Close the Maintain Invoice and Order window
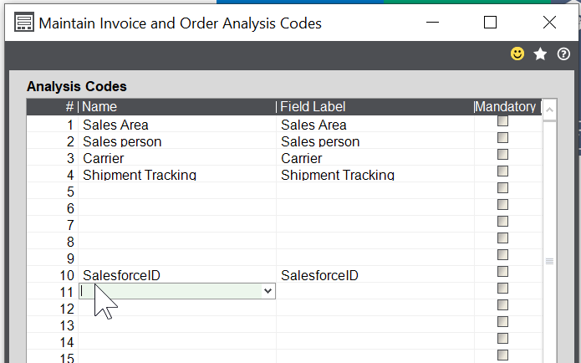This screenshot has height=363, width=581. pyautogui.click(x=549, y=23)
